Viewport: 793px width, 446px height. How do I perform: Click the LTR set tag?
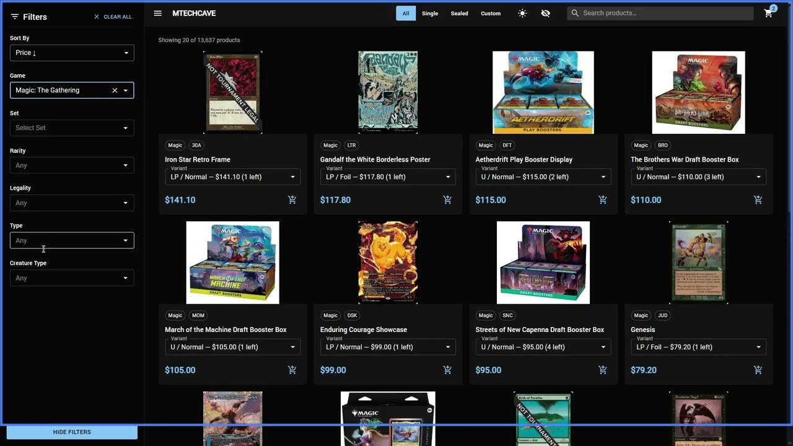pos(351,146)
